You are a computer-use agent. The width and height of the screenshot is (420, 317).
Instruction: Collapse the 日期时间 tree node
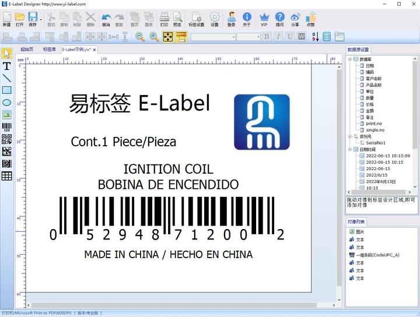click(350, 149)
